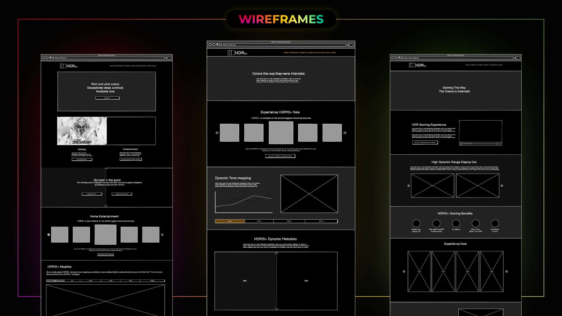Image resolution: width=562 pixels, height=316 pixels.
Task: Click the 'Dynamic Tone mapping' heading
Action: (x=233, y=178)
